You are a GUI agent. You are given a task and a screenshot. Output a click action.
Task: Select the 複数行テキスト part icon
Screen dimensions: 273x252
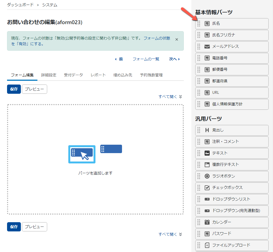click(x=207, y=165)
